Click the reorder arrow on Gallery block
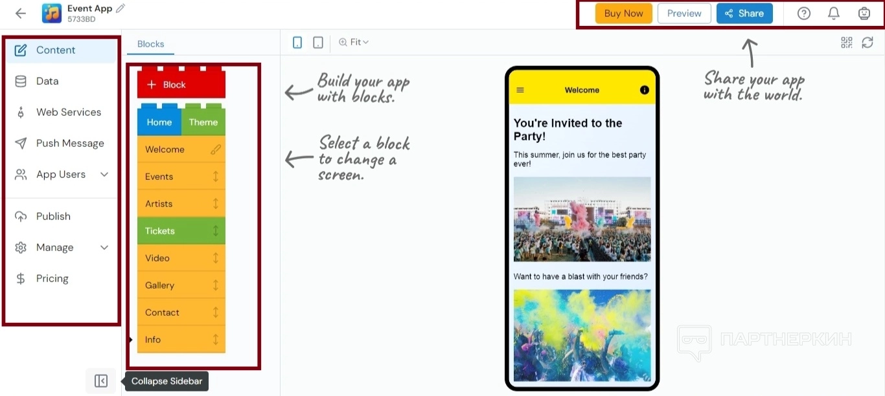885x396 pixels. 216,285
